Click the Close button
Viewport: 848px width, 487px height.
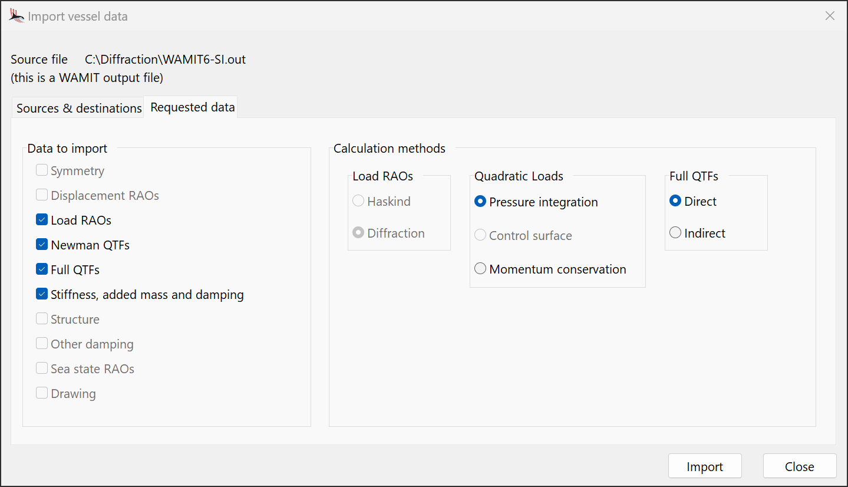pyautogui.click(x=799, y=466)
